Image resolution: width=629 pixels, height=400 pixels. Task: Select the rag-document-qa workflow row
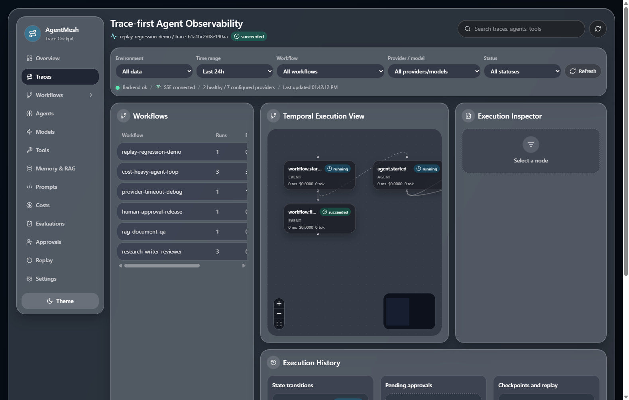pos(182,232)
